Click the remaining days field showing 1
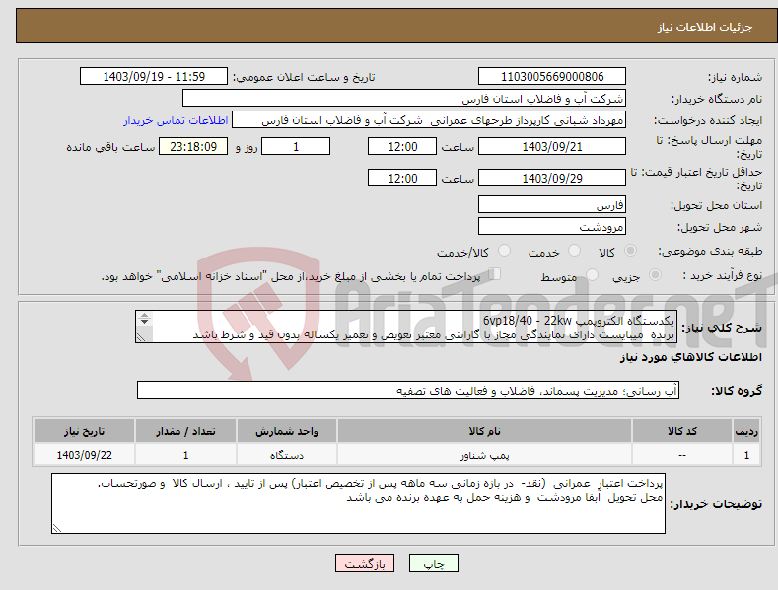This screenshot has width=778, height=590. (x=296, y=146)
